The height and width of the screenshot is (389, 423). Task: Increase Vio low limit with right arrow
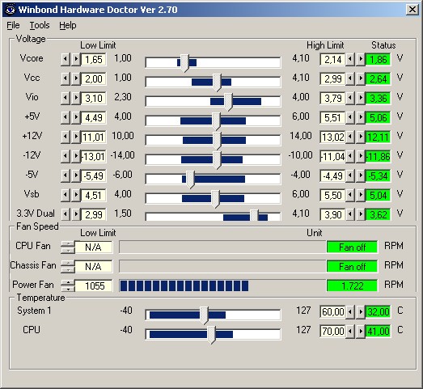click(76, 98)
